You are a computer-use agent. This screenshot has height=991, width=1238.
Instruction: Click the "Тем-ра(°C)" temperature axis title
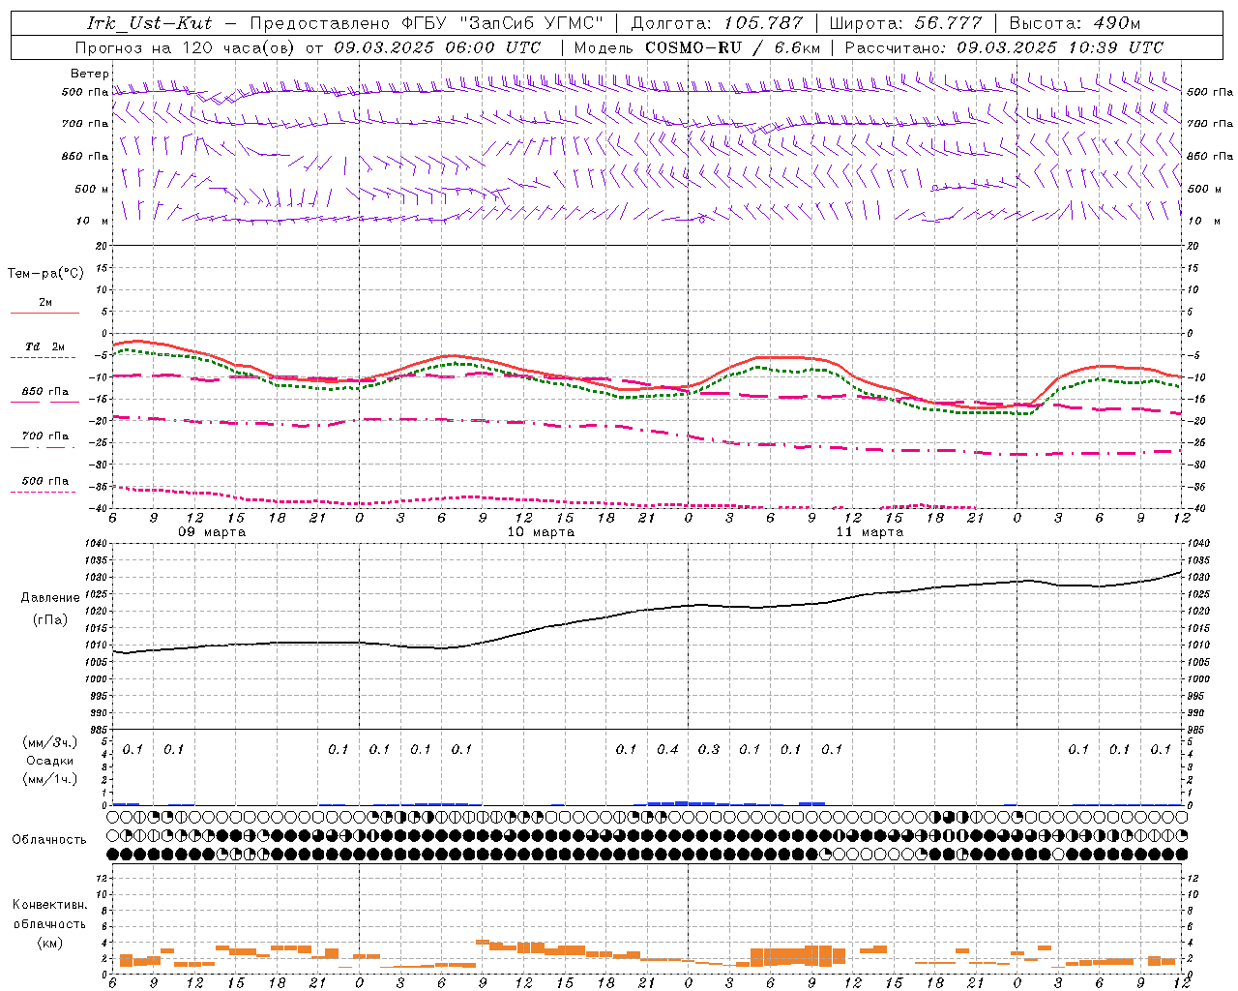tap(45, 274)
